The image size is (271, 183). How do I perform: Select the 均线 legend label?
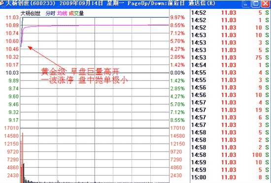pyautogui.click(x=62, y=13)
